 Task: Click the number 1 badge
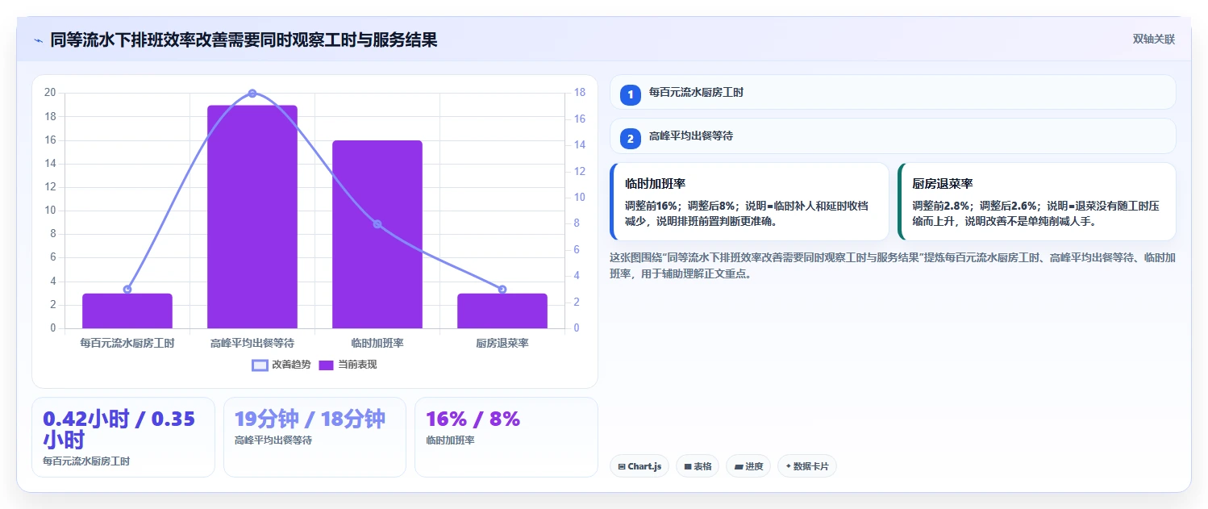631,95
